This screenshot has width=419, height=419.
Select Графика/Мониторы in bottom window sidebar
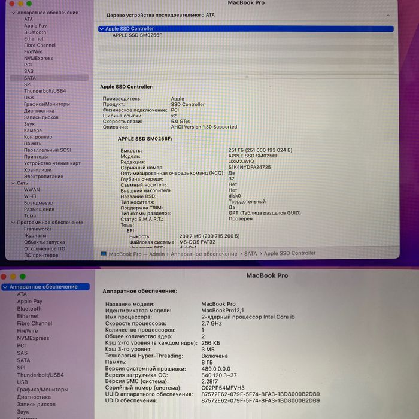pyautogui.click(x=42, y=390)
